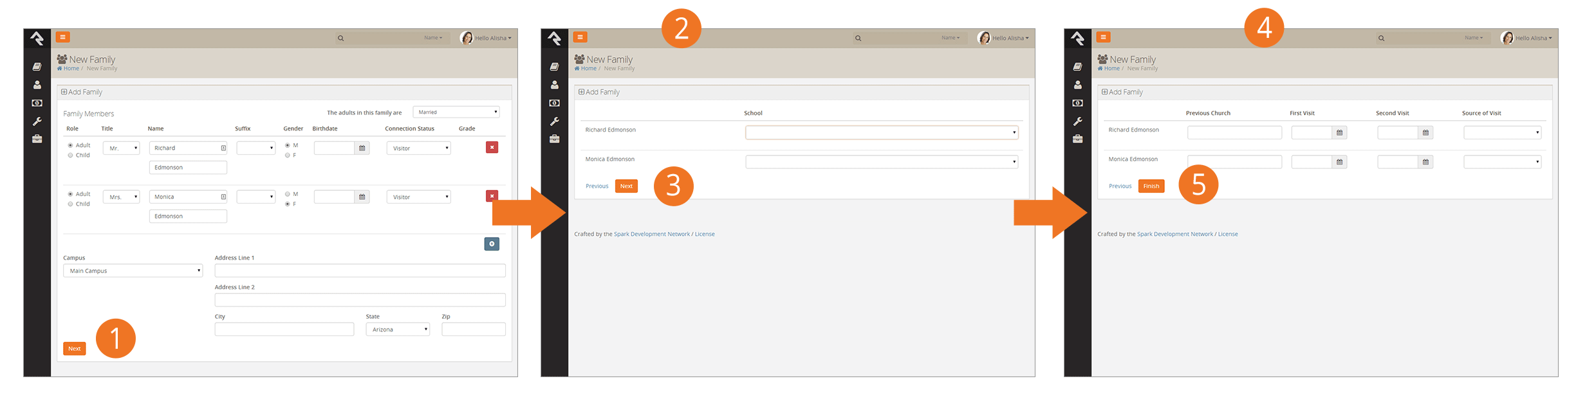Open the book sidebar icon on the Previous Church screen
The width and height of the screenshot is (1587, 408).
(x=1078, y=67)
